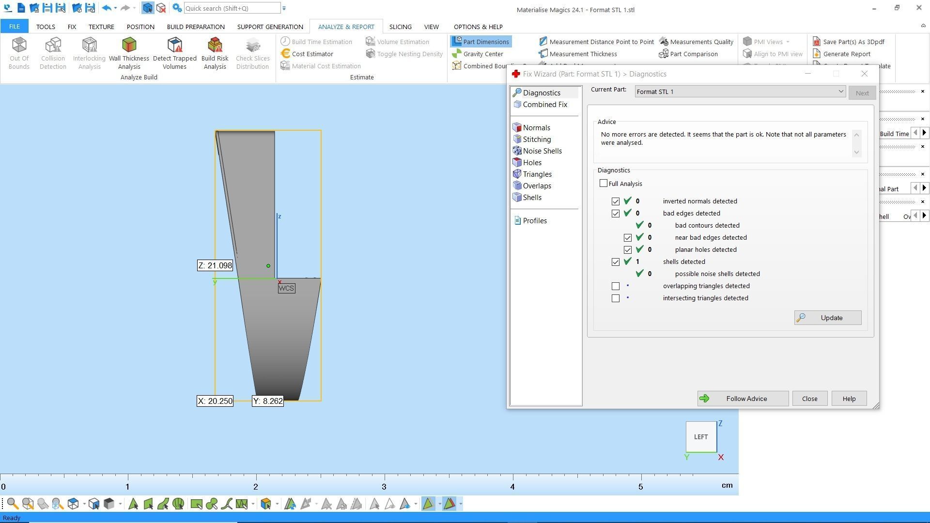Screen dimensions: 930x523
Task: Uncheck the inverted normals checkbox
Action: tap(616, 201)
